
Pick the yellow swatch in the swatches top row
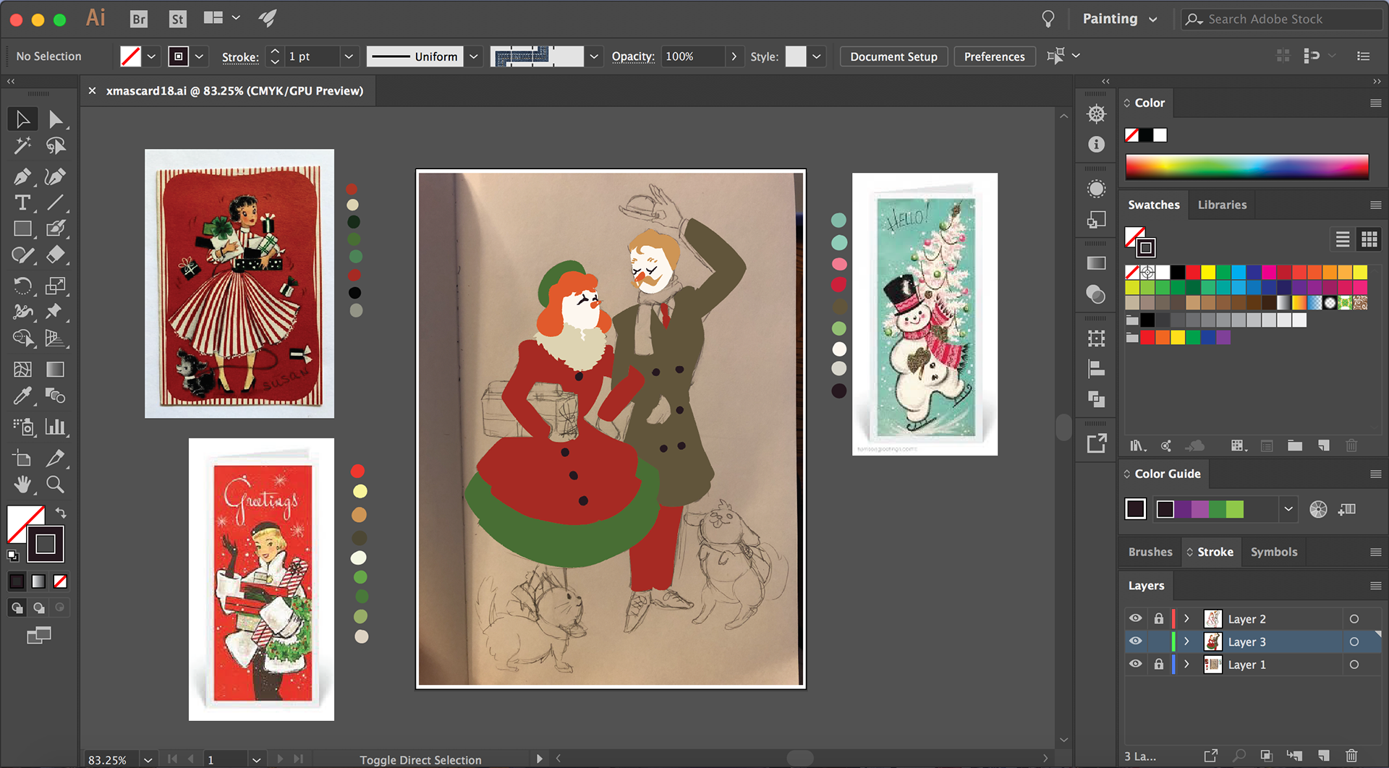[x=1208, y=272]
